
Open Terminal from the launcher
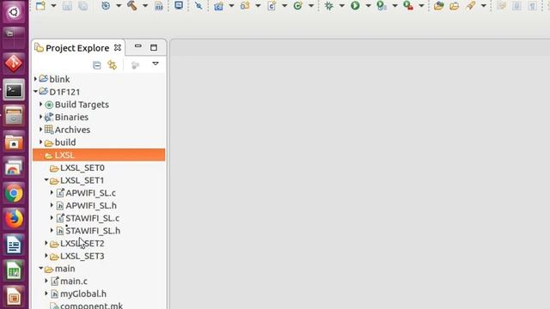[x=14, y=90]
